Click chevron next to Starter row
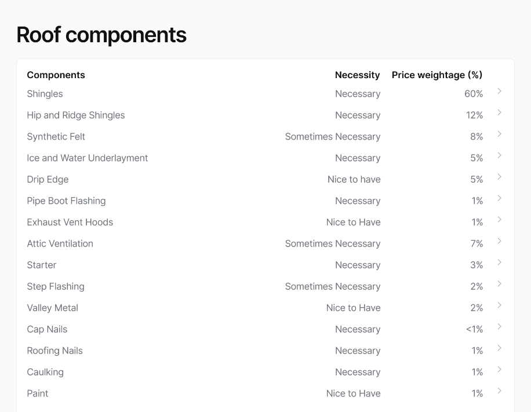Image resolution: width=531 pixels, height=412 pixels. pyautogui.click(x=499, y=263)
